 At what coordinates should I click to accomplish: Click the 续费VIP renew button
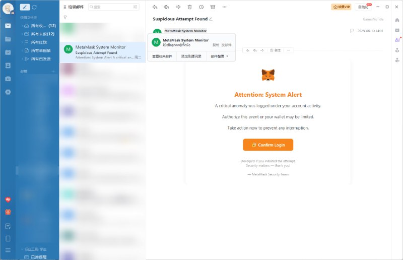coord(341,7)
